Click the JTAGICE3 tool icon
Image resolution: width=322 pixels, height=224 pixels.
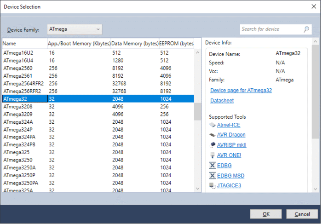point(213,186)
